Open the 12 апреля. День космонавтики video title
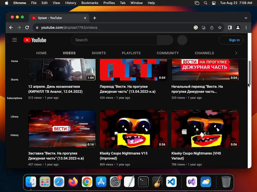This screenshot has height=192, width=257. pos(55,89)
